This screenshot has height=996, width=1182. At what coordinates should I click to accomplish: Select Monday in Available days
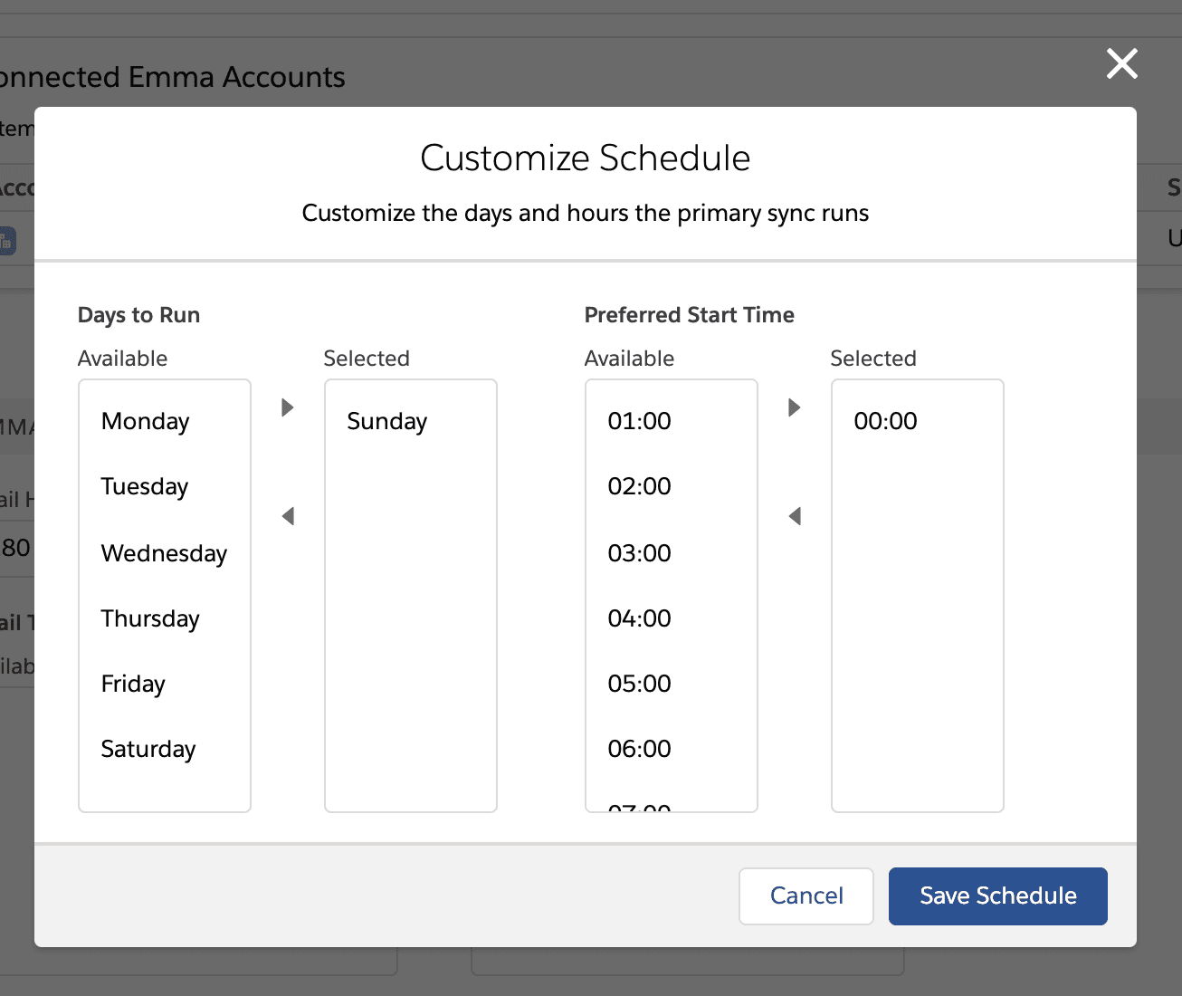(x=165, y=421)
